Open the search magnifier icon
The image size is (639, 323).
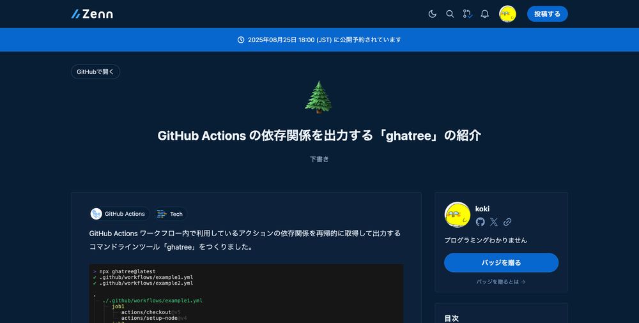pos(450,14)
